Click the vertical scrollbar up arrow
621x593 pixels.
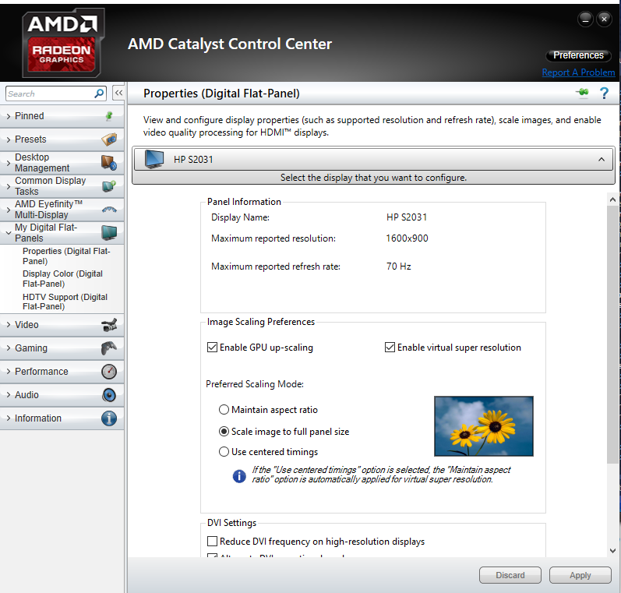(x=612, y=199)
